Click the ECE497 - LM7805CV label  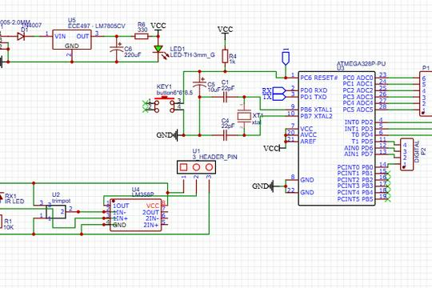[97, 26]
